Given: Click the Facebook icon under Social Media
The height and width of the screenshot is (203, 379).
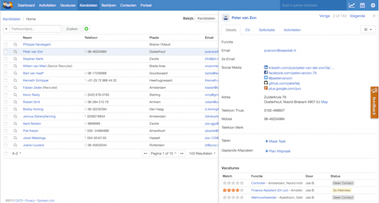Looking at the screenshot, I should (266, 73).
